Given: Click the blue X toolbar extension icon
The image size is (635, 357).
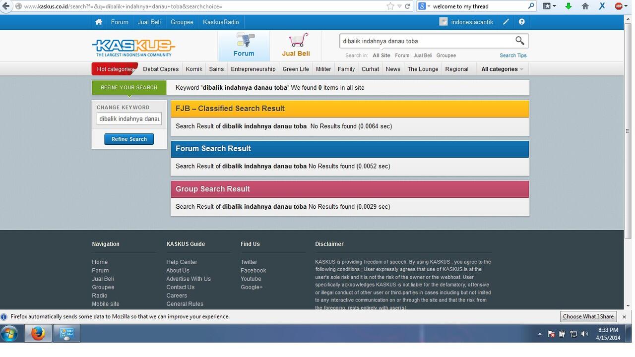Looking at the screenshot, I should 602,6.
